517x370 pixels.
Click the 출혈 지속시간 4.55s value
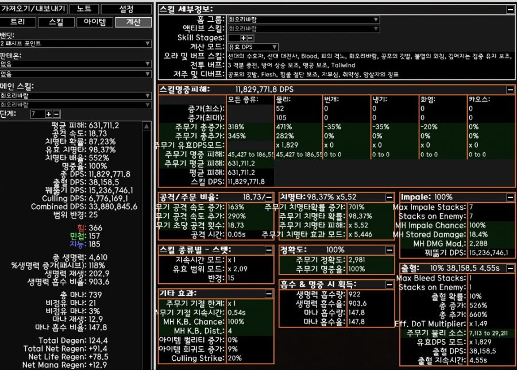(478, 360)
